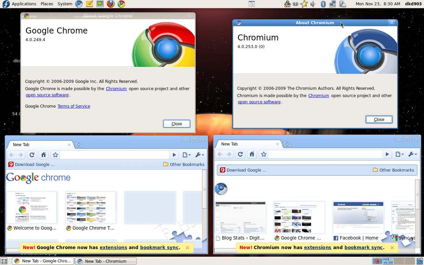Reload the page in the Chromium window

240,154
